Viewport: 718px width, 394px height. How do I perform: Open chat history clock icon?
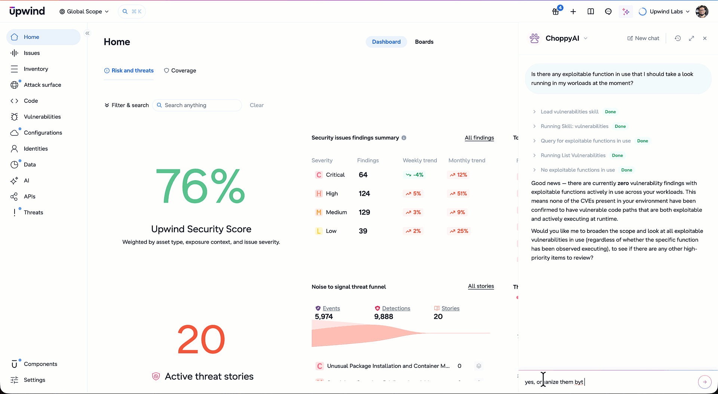[678, 38]
